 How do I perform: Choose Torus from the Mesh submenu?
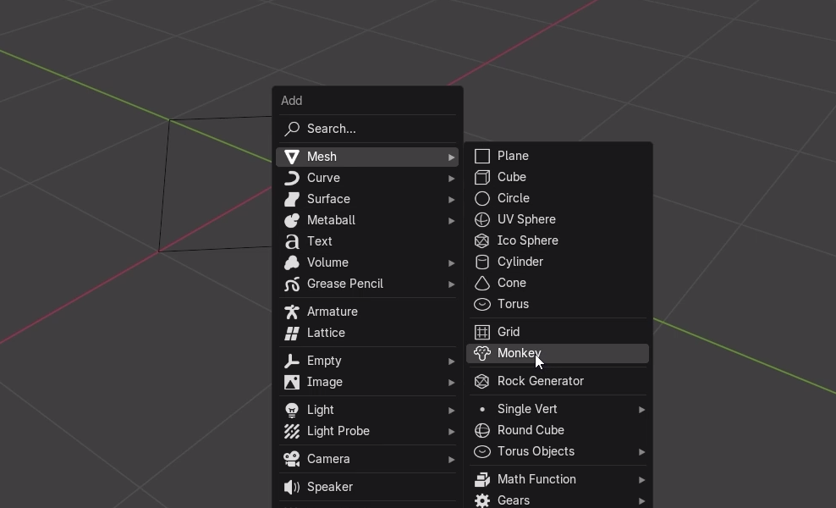pos(558,304)
